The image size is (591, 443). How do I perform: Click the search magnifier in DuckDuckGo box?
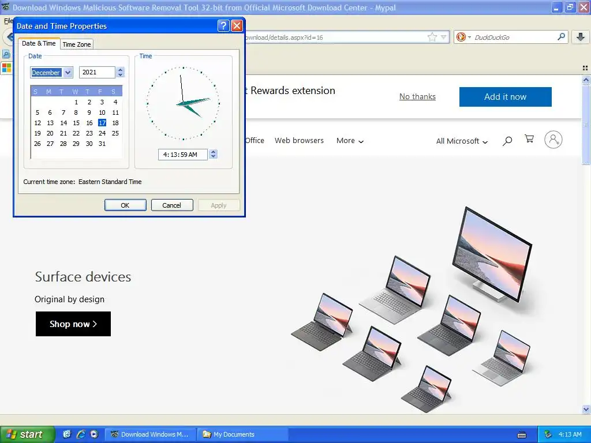click(561, 37)
